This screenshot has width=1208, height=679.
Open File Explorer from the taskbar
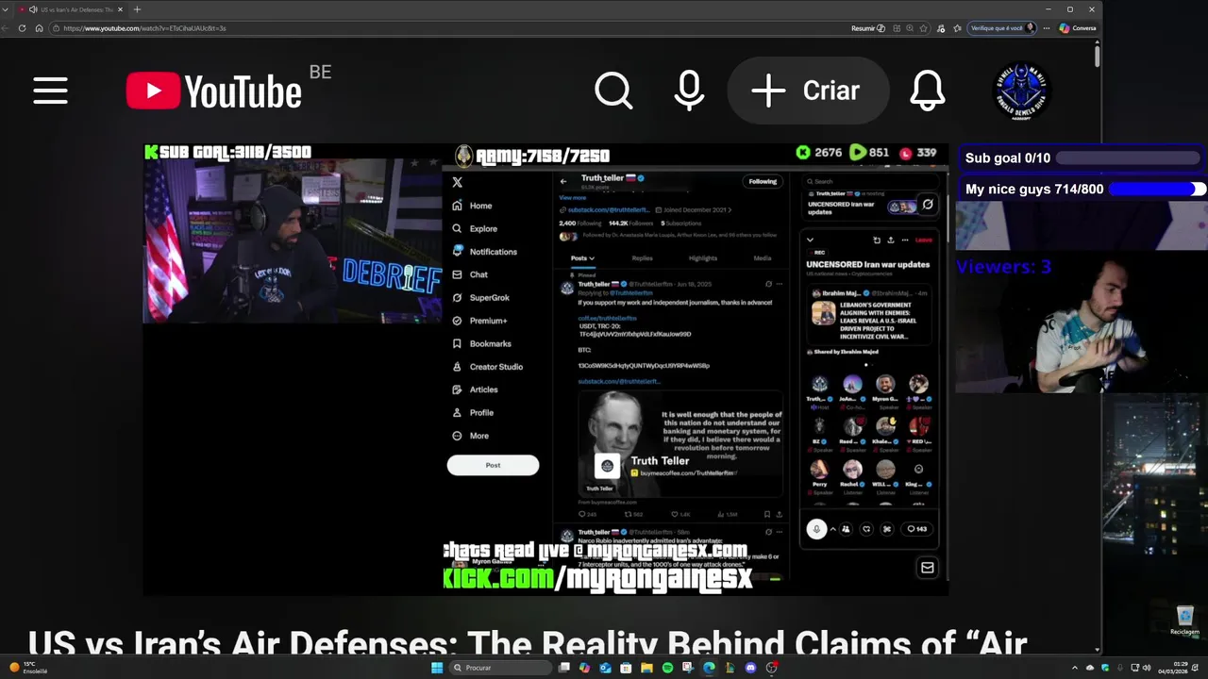[646, 668]
